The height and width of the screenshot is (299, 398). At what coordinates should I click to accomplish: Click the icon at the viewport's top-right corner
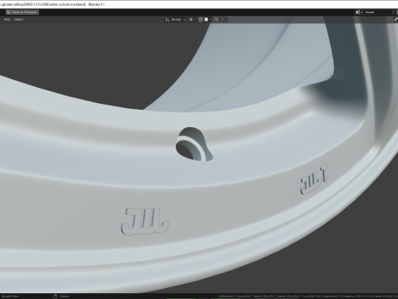396,19
